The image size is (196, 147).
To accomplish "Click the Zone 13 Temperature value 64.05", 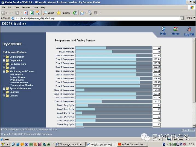I will pos(157,101).
